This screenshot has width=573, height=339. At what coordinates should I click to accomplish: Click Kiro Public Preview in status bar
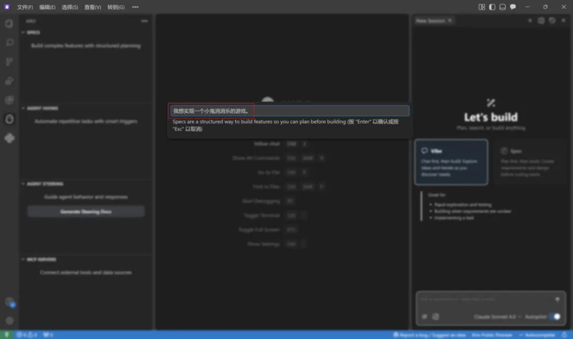492,335
